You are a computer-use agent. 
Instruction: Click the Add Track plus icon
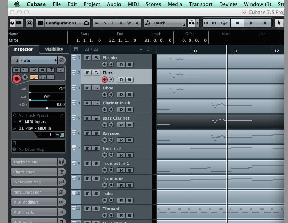pyautogui.click(x=141, y=49)
